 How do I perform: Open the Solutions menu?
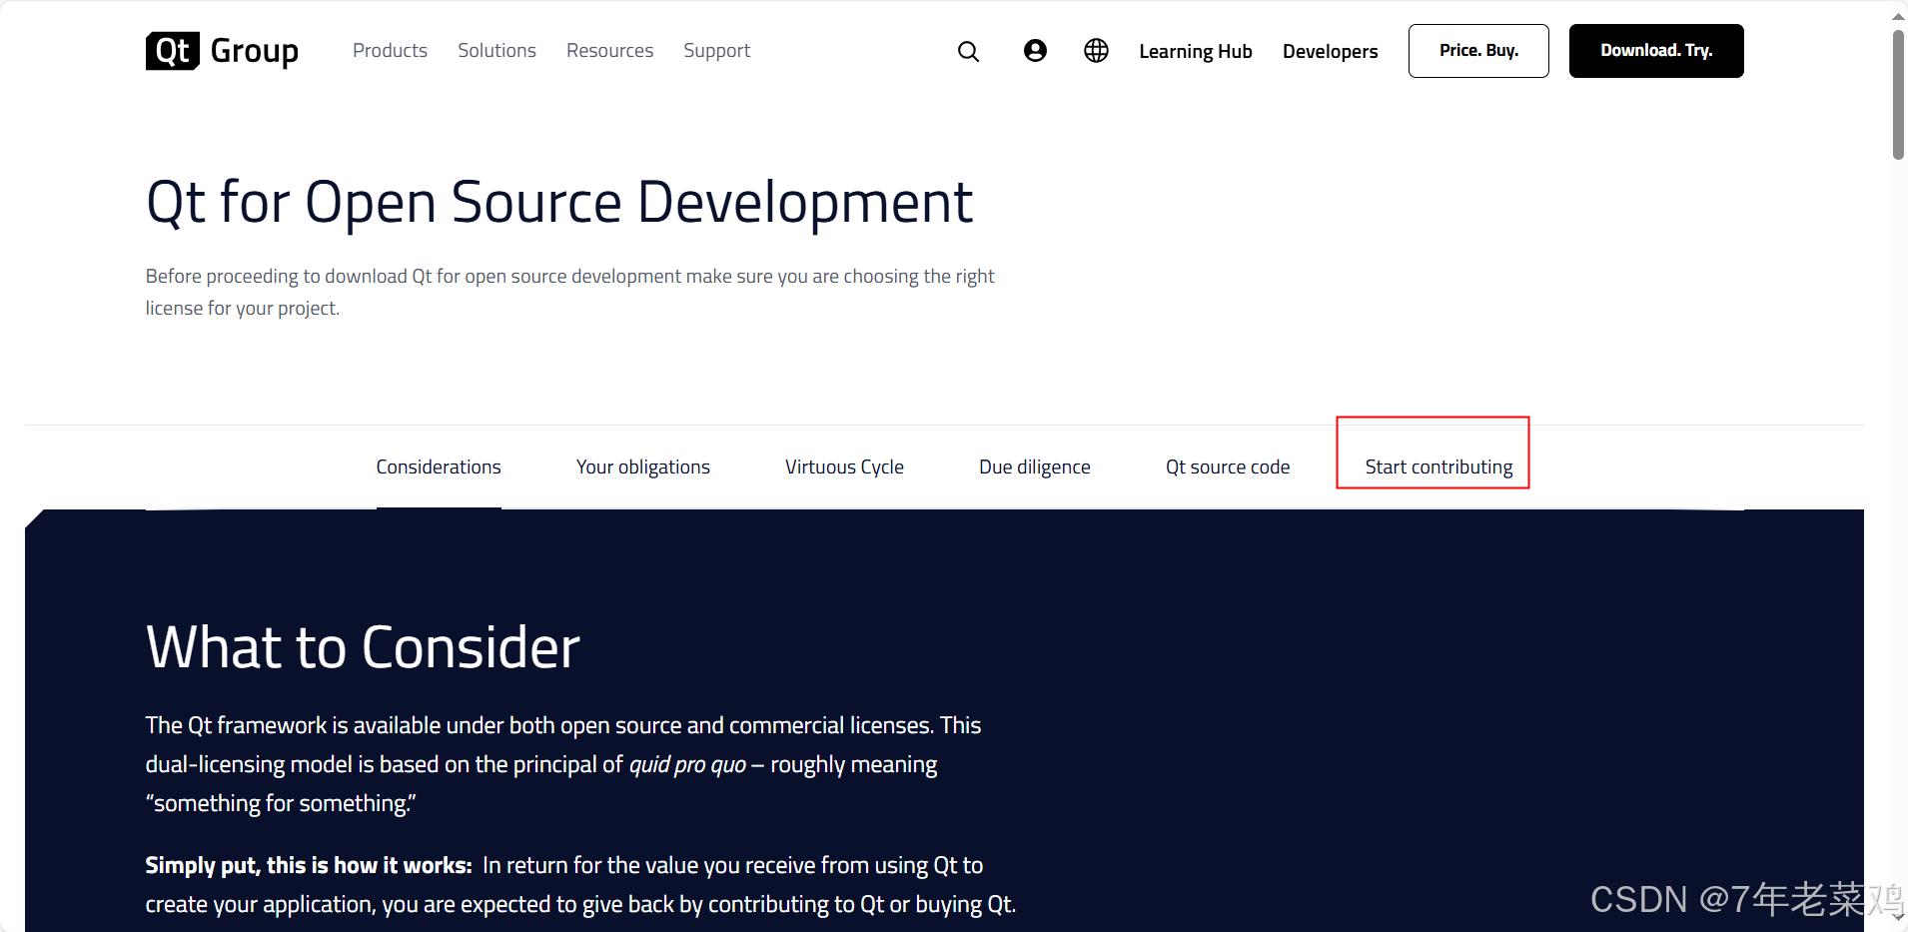(x=496, y=51)
